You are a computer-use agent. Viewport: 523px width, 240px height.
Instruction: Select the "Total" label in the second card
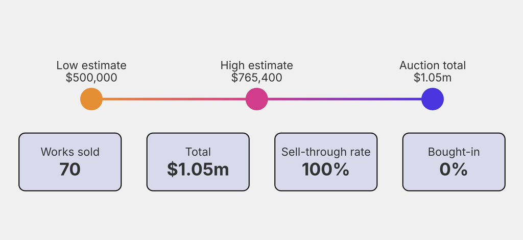pyautogui.click(x=198, y=152)
